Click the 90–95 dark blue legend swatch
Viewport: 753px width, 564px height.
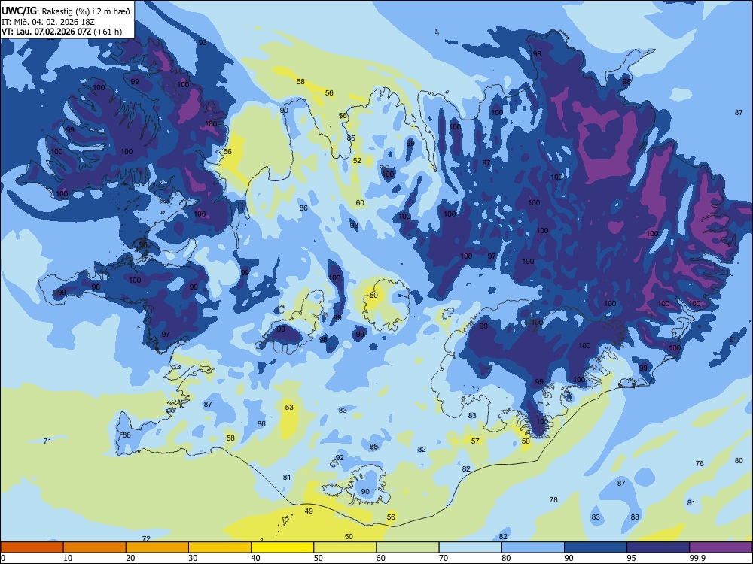point(596,547)
